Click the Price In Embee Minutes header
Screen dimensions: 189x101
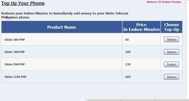(141, 27)
